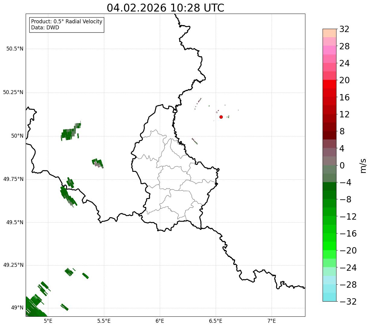Click the cyan −30 to −32 m/s color band
This screenshot has height=327, width=370.
point(330,297)
